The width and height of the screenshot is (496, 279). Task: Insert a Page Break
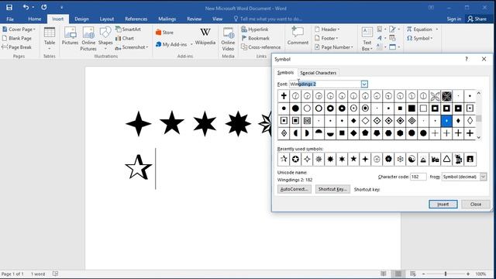(x=17, y=46)
